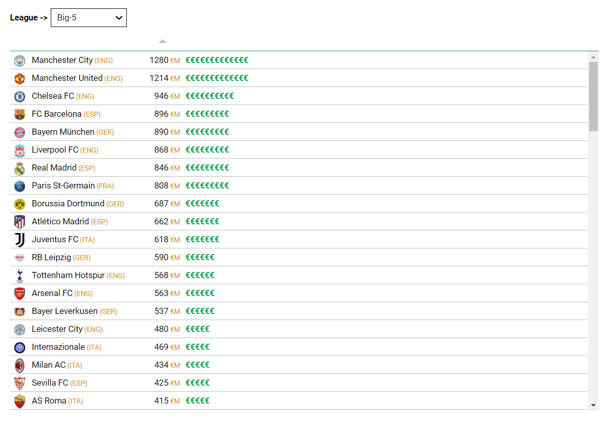Click the Arsenal FC club crest

pos(20,293)
